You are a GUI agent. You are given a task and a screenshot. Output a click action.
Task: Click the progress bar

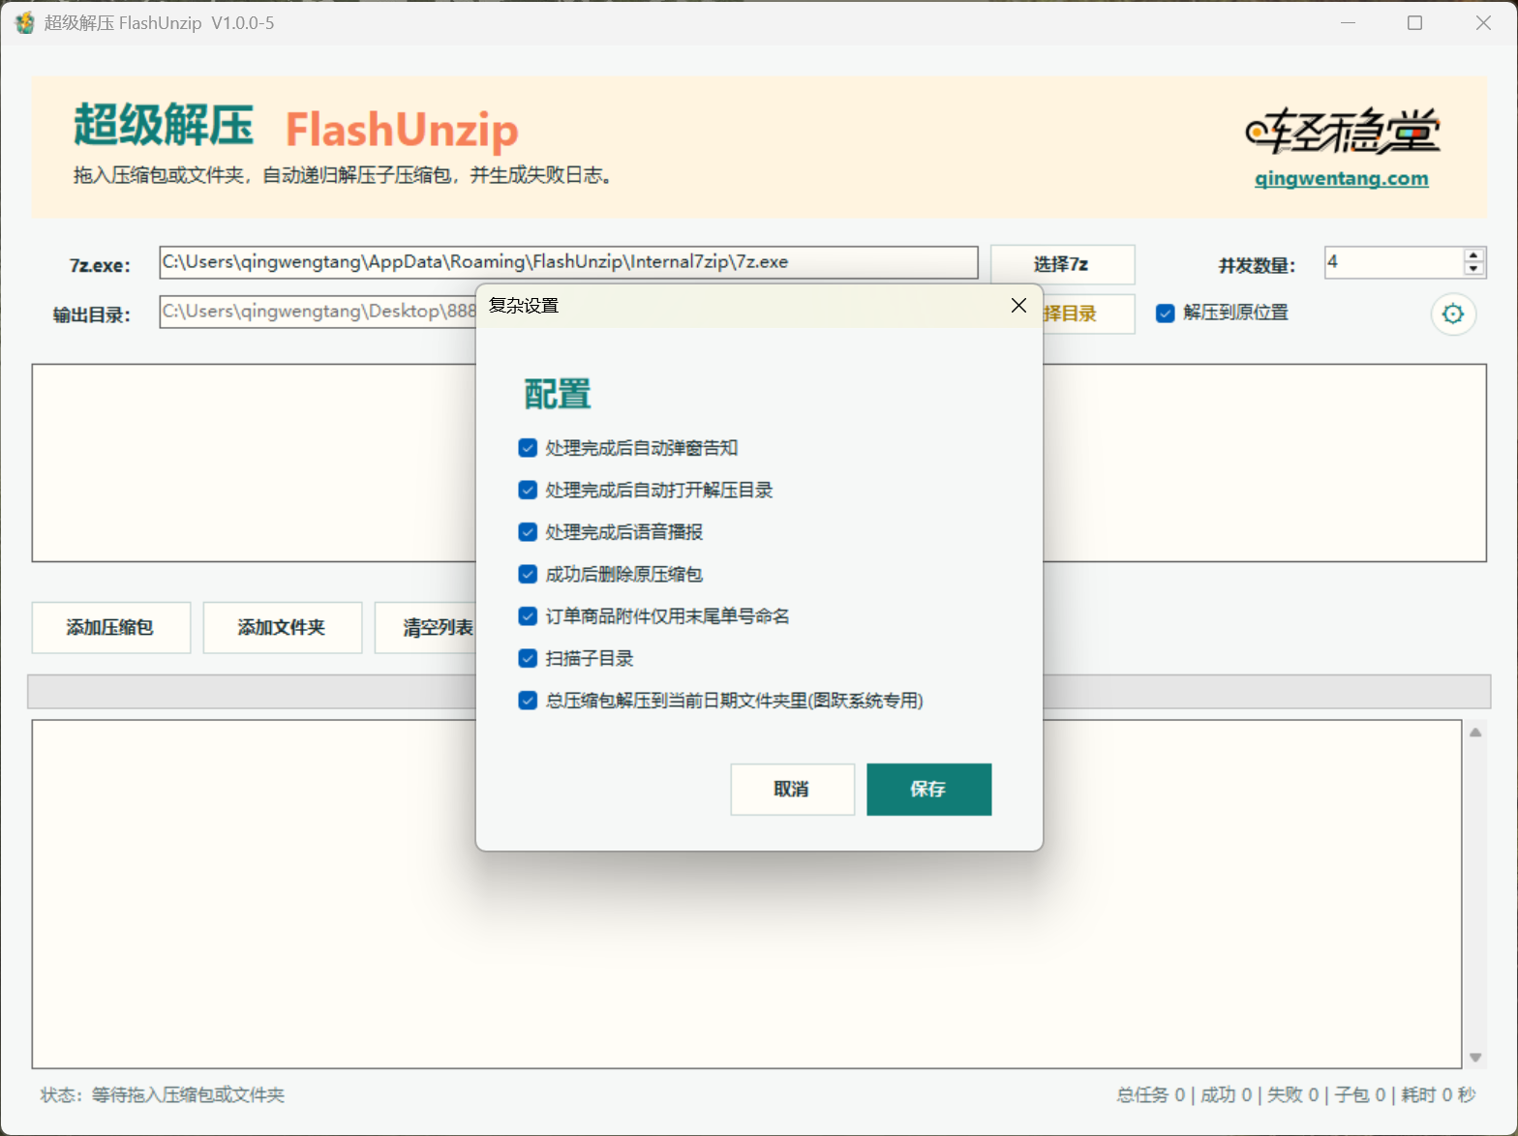coord(759,692)
